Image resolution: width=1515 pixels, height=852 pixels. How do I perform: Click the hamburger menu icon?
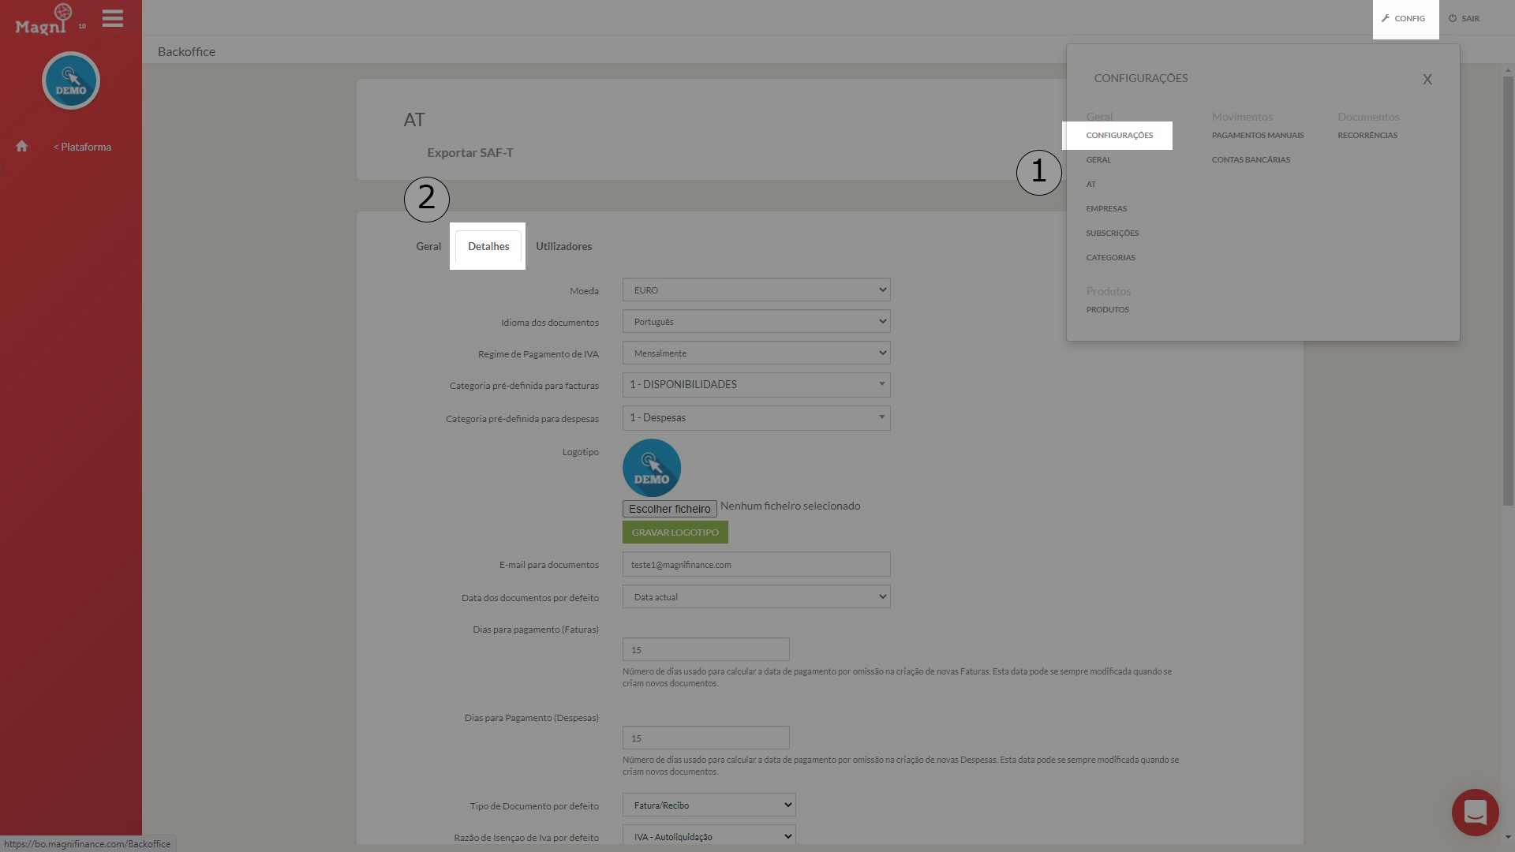(x=112, y=18)
